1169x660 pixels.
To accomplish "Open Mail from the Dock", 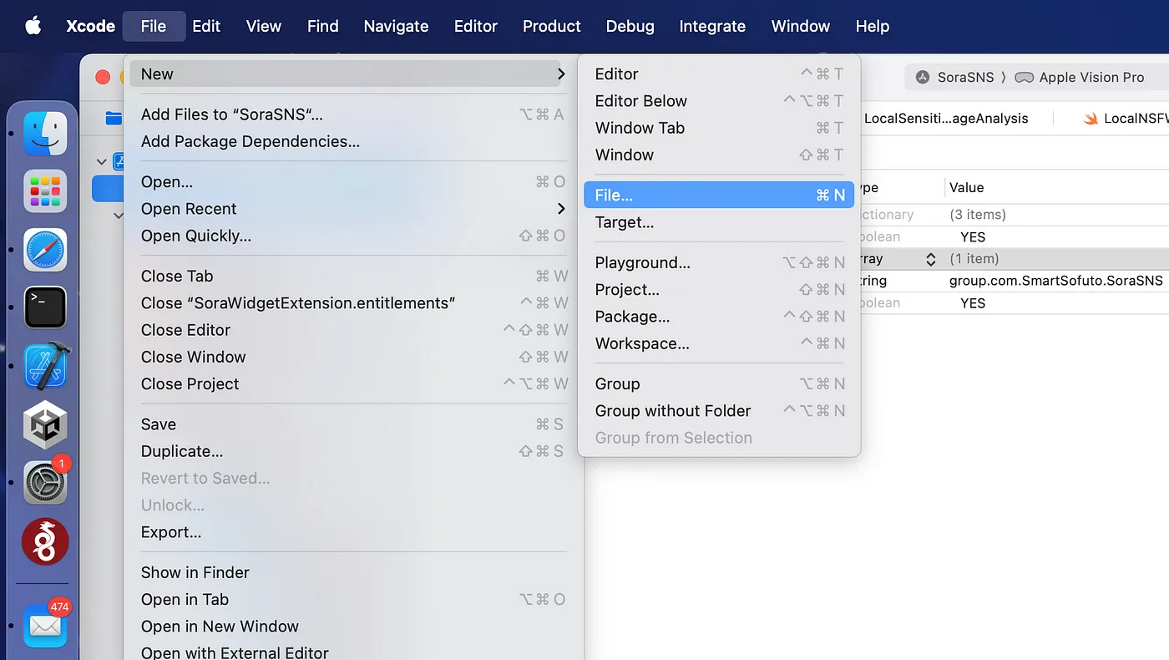I will click(x=45, y=625).
